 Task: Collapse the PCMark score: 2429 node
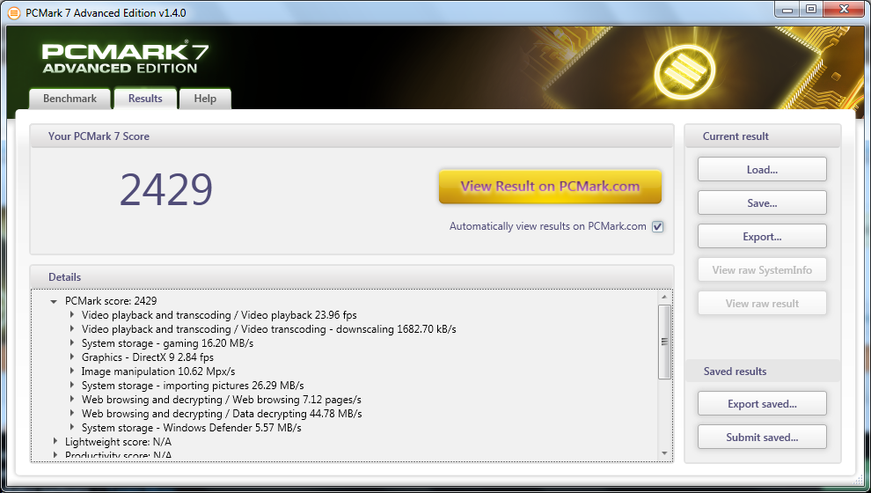(54, 301)
